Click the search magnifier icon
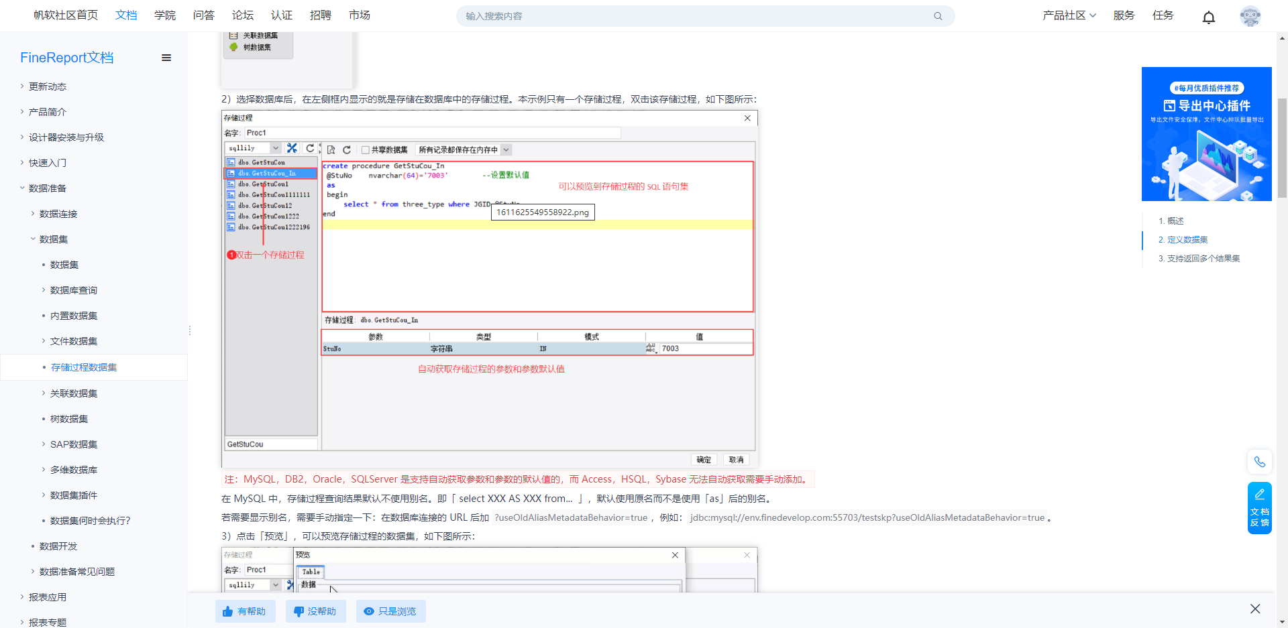1288x628 pixels. 938,16
